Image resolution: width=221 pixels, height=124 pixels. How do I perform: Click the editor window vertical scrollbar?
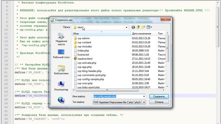coord(218,27)
